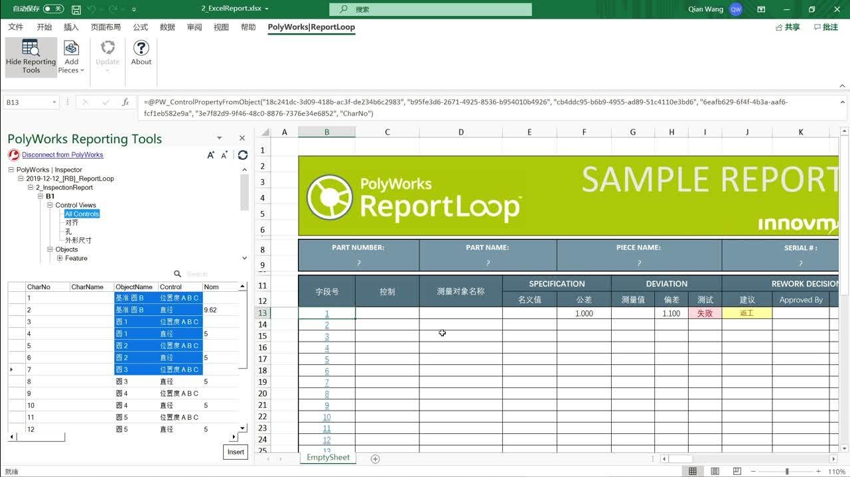Expand the Feature tree node
The height and width of the screenshot is (477, 850).
[x=60, y=258]
